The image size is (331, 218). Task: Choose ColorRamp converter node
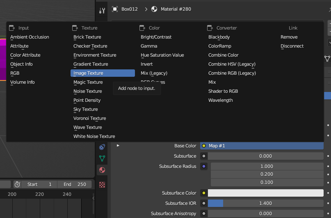pos(220,46)
